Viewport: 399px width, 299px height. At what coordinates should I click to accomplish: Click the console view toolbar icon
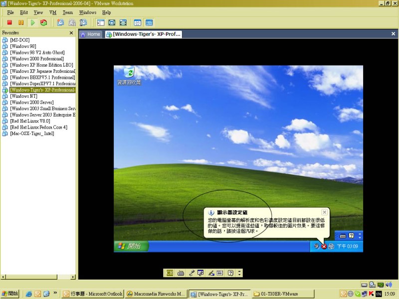149,22
